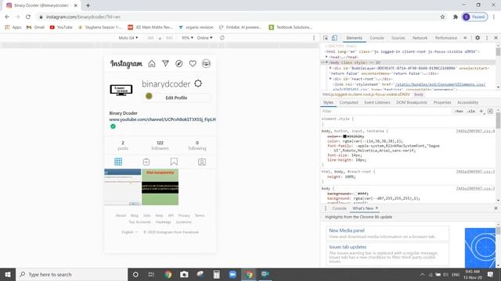Open the New Media panel link
Image resolution: width=501 pixels, height=281 pixels.
coord(347,230)
